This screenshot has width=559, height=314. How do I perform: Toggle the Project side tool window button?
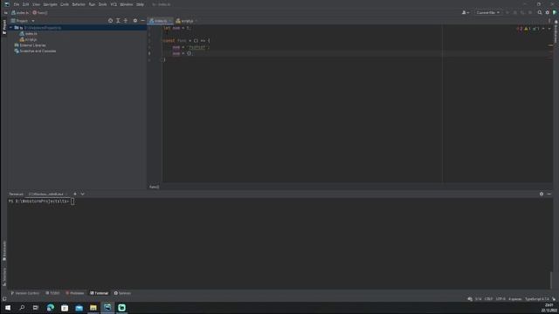(x=3, y=27)
